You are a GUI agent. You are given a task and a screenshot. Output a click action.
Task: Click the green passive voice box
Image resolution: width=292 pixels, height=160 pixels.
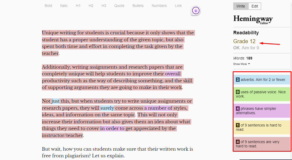click(x=262, y=94)
